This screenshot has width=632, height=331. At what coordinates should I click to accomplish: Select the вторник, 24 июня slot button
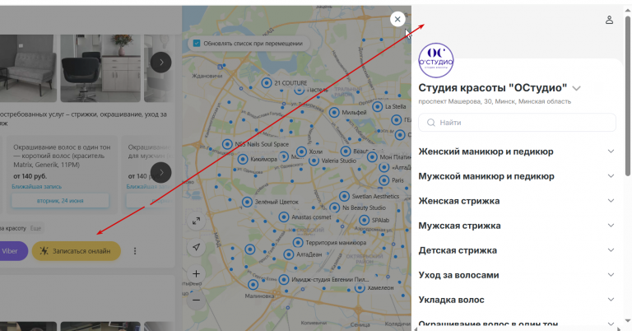60,200
